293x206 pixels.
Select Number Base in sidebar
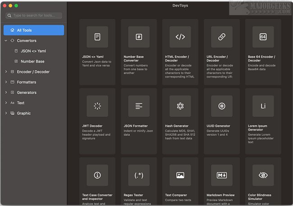32,61
